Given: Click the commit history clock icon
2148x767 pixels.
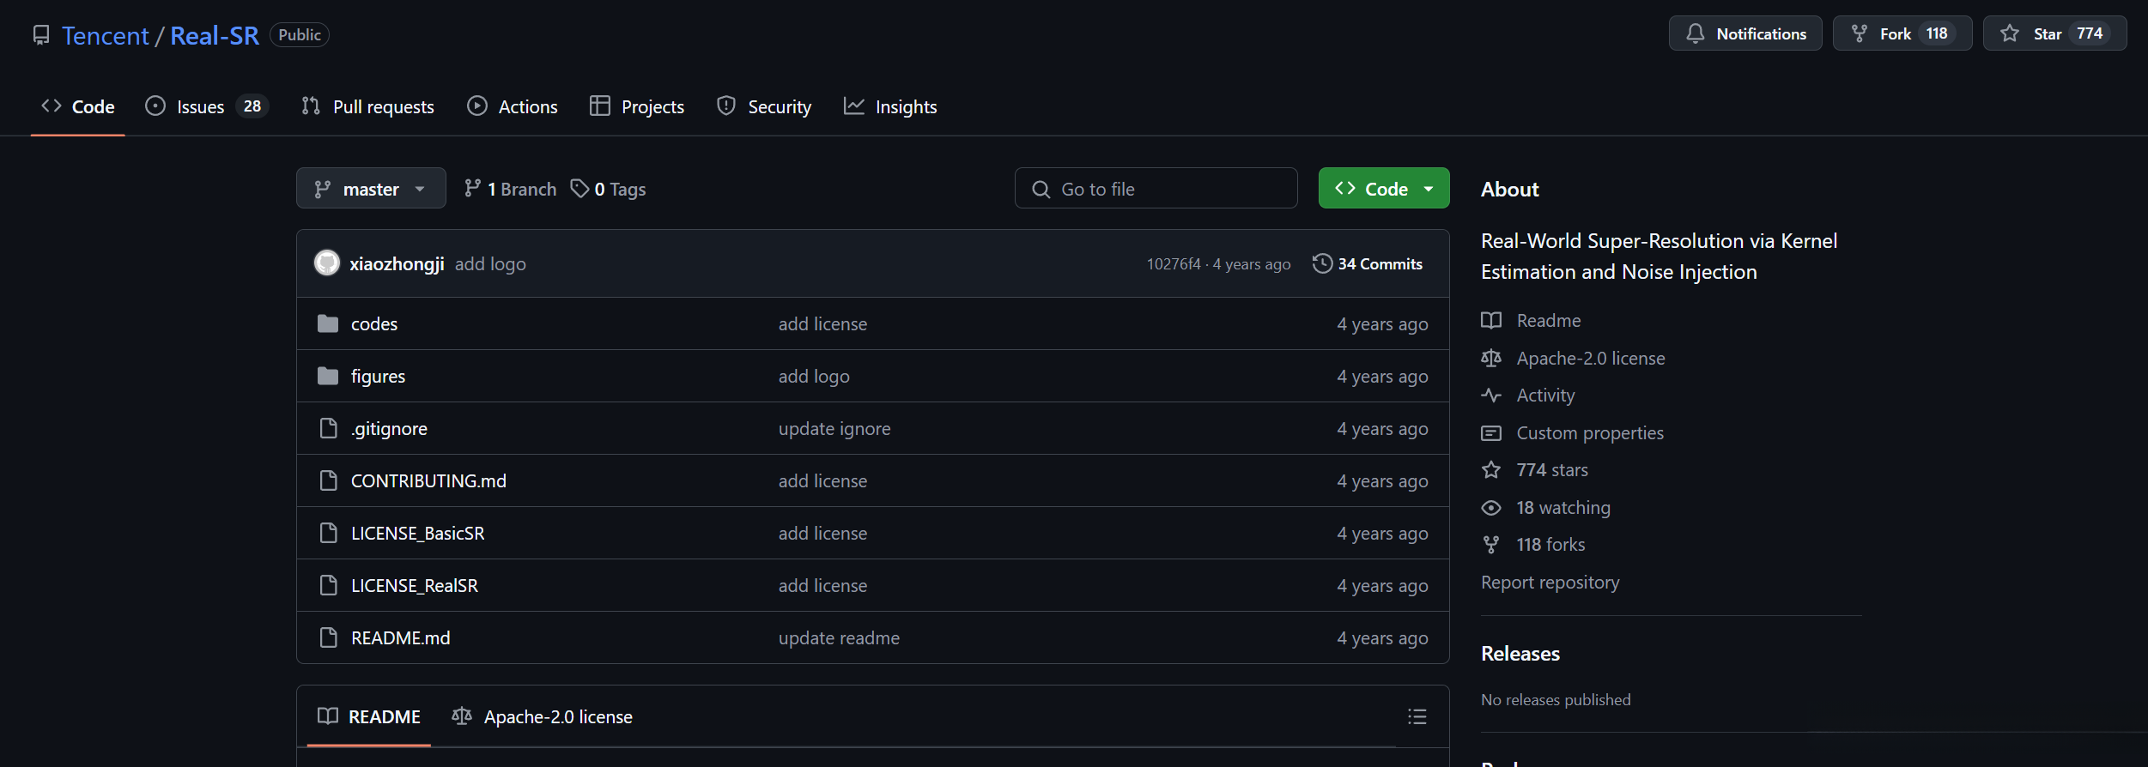Looking at the screenshot, I should point(1322,263).
